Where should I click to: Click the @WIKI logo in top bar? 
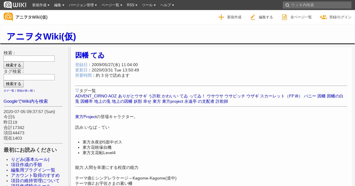(15, 5)
